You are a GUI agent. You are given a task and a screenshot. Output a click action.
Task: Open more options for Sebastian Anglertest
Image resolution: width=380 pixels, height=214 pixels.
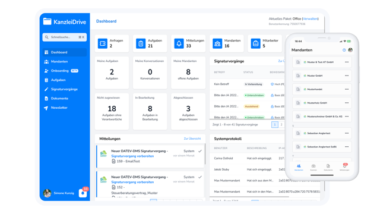point(347,133)
